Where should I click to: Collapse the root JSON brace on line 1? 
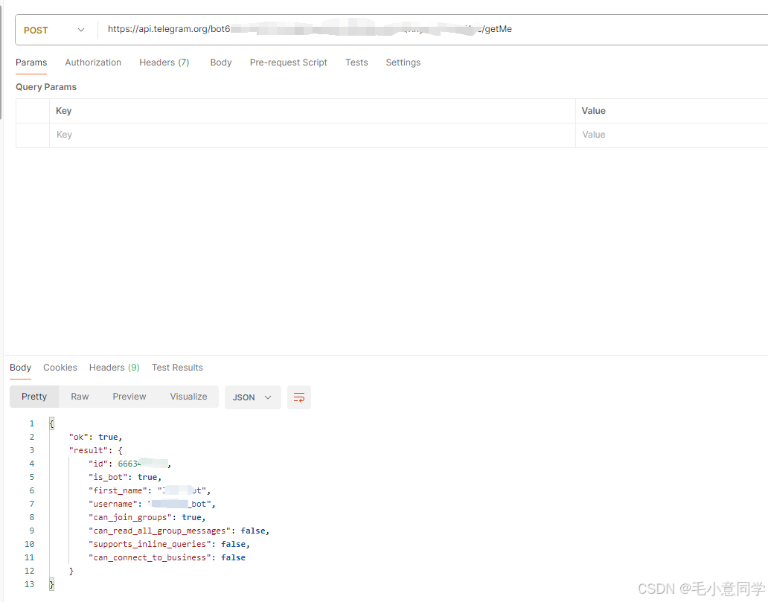51,423
